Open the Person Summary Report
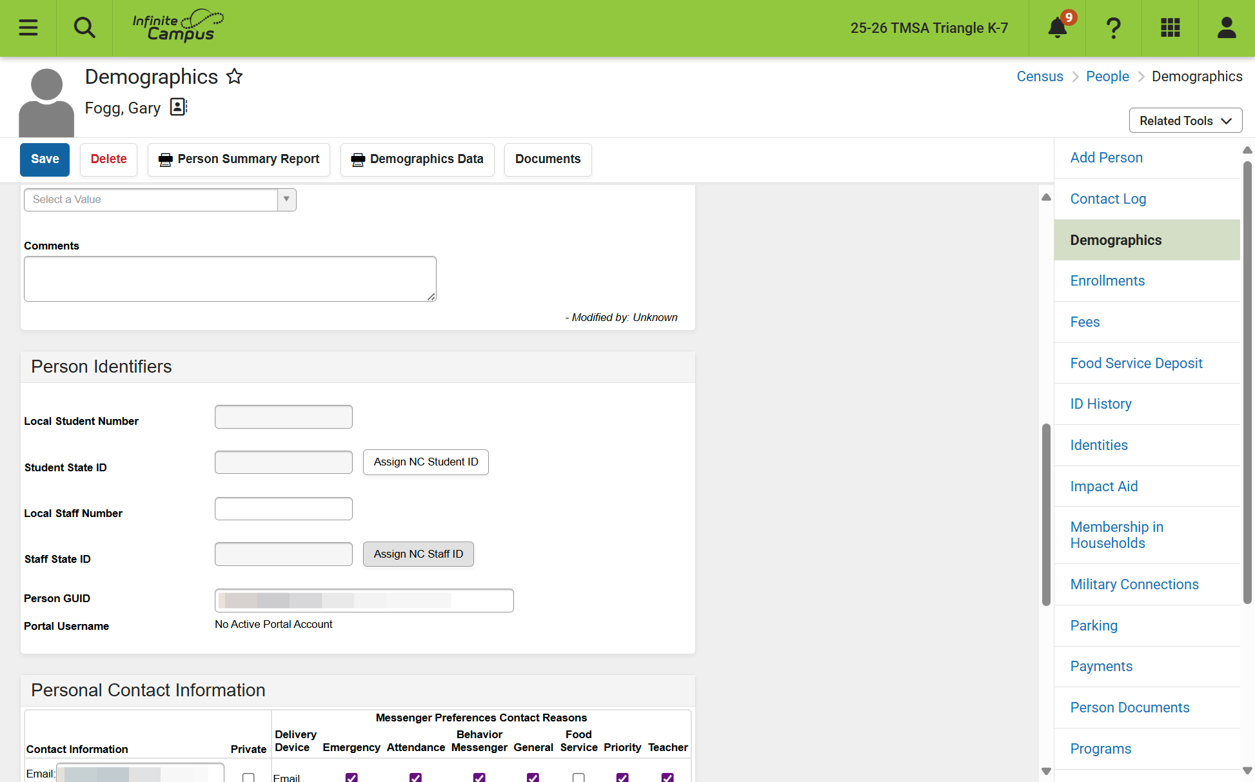Image resolution: width=1255 pixels, height=782 pixels. click(x=239, y=159)
